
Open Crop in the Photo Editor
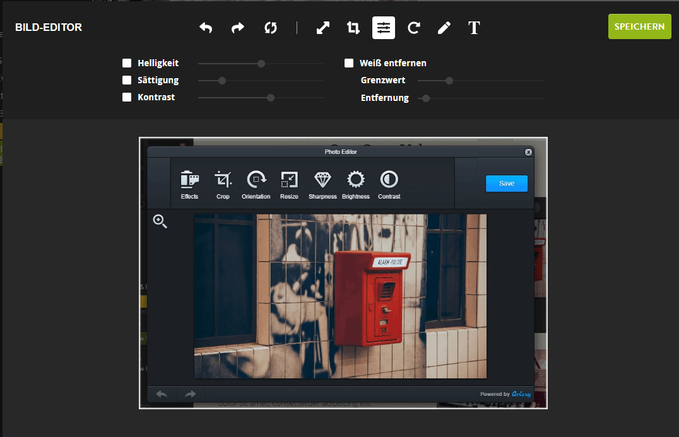coord(223,185)
